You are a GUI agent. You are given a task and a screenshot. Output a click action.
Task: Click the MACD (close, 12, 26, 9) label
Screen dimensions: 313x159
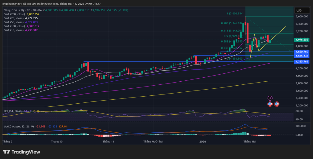click(18, 126)
